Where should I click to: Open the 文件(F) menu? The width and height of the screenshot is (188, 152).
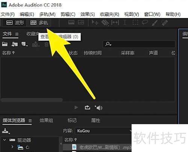tap(8, 14)
